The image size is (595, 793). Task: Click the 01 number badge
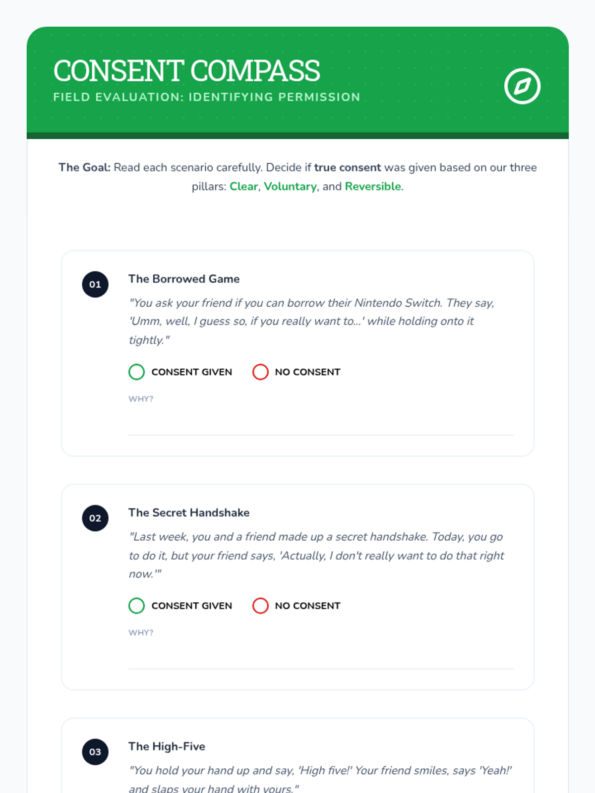95,284
